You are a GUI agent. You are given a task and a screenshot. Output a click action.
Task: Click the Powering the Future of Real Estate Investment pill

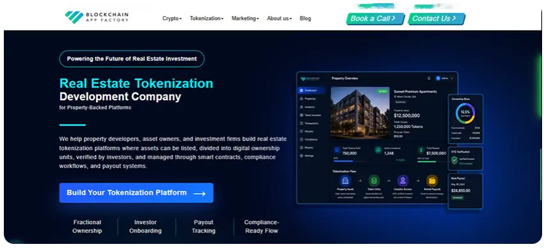click(132, 59)
